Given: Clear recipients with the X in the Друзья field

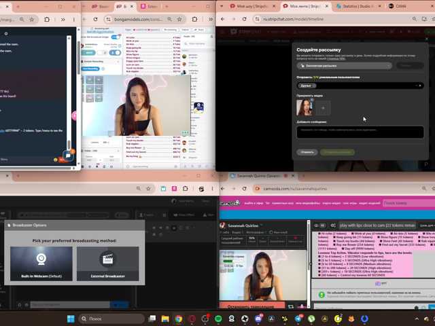Looking at the screenshot, I should point(420,86).
